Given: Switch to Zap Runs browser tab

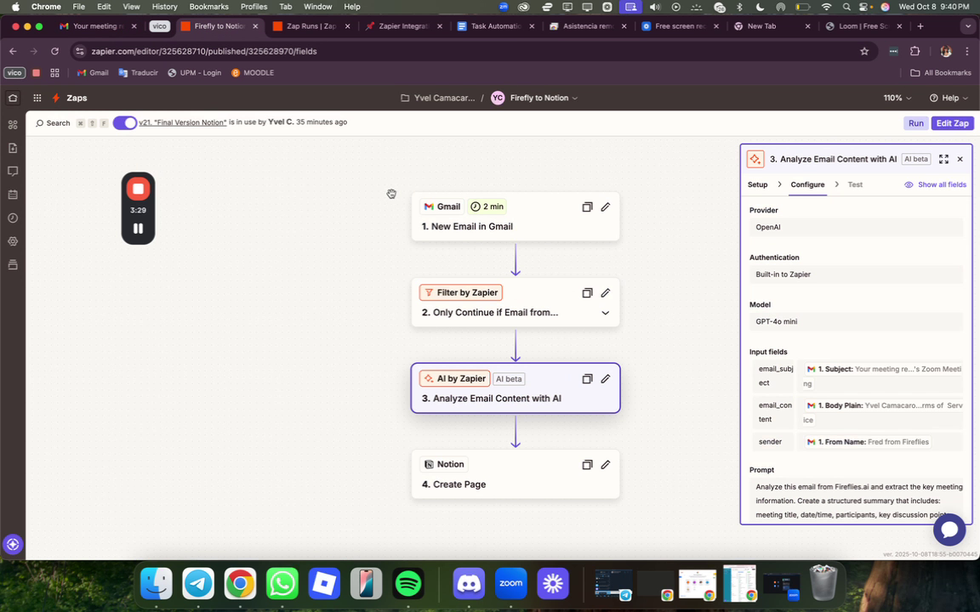Looking at the screenshot, I should pyautogui.click(x=311, y=26).
